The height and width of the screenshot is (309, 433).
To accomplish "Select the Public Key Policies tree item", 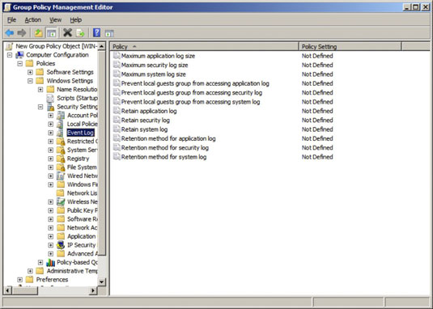I will coord(82,210).
